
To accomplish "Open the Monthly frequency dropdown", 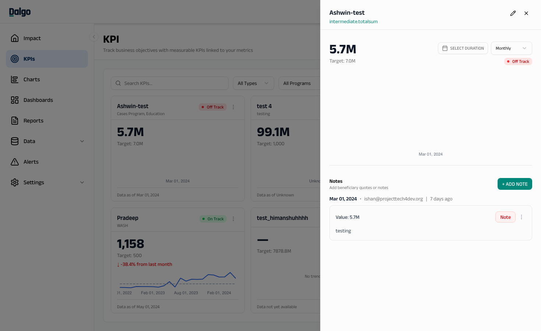I will pos(512,48).
